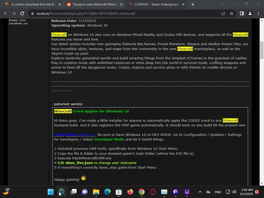Screen dimensions: 264x198
Task: Click the '3-Execute PatchMinecraftUWP.exe' step
Action: coord(83,158)
